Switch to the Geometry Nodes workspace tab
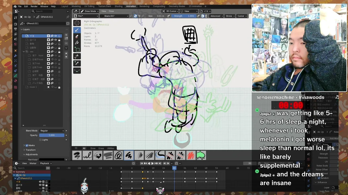 177,6
